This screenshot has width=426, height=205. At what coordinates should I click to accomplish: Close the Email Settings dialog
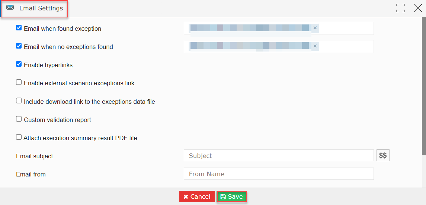418,8
